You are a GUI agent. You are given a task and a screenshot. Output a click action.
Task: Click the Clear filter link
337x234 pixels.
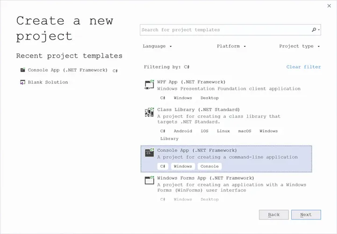coord(303,67)
